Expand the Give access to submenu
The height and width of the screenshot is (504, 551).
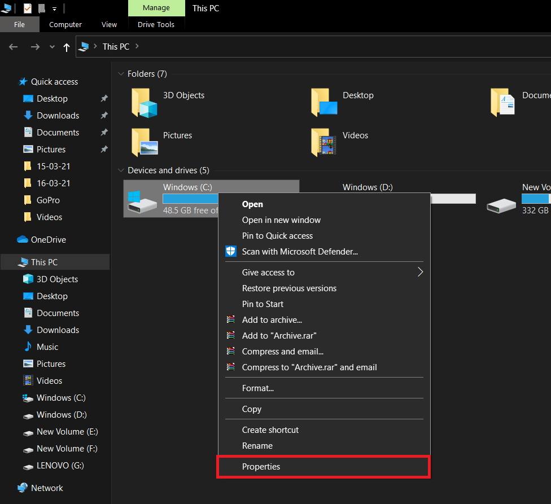tap(324, 272)
